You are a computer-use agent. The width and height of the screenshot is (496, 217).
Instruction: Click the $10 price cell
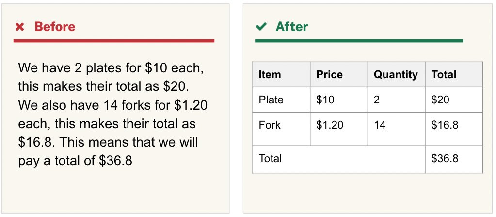point(339,100)
